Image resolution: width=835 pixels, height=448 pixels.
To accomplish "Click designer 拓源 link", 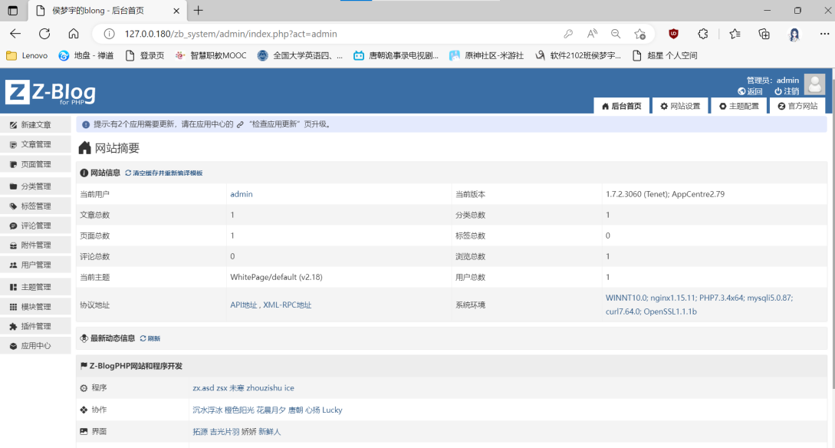I will (x=200, y=431).
